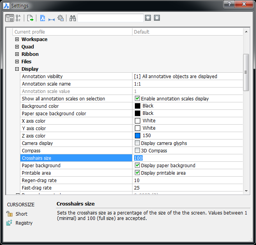Image resolution: width=256 pixels, height=245 pixels.
Task: Click the Registry icon
Action: click(x=9, y=223)
